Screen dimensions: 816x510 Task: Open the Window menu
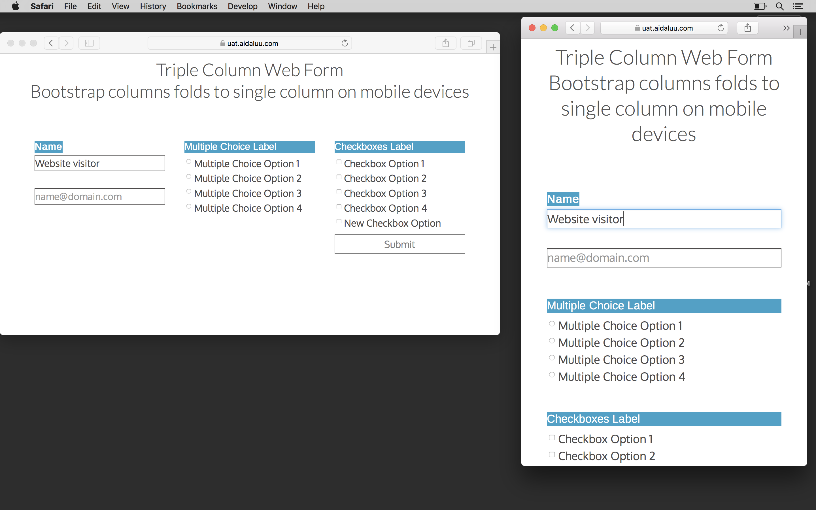coord(282,6)
